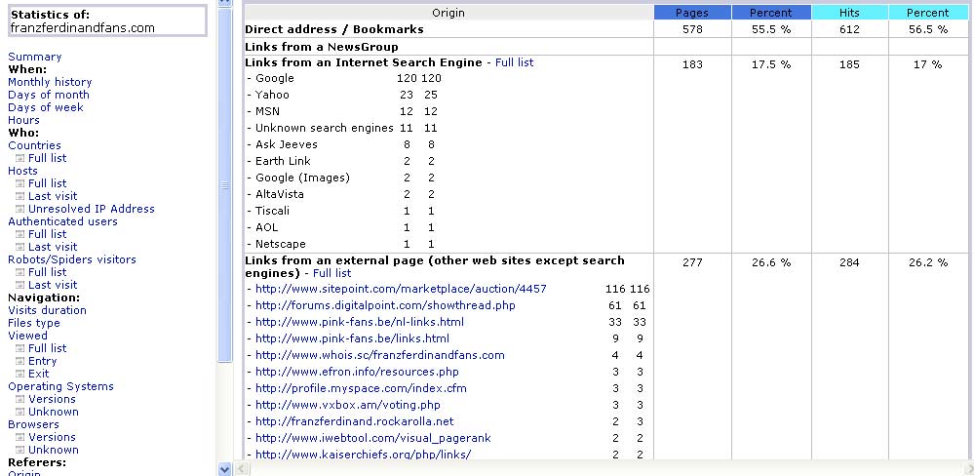Click the icon next to Unresolved IP Address

tap(19, 209)
